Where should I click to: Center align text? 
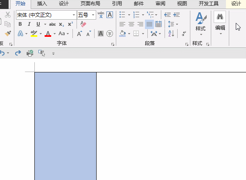pyautogui.click(x=131, y=24)
